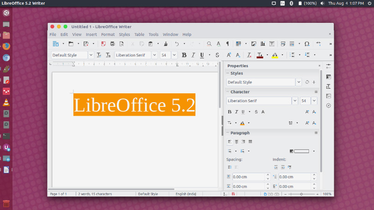Insert a table with the toolbar icon
The height and width of the screenshot is (210, 374).
pyautogui.click(x=238, y=44)
